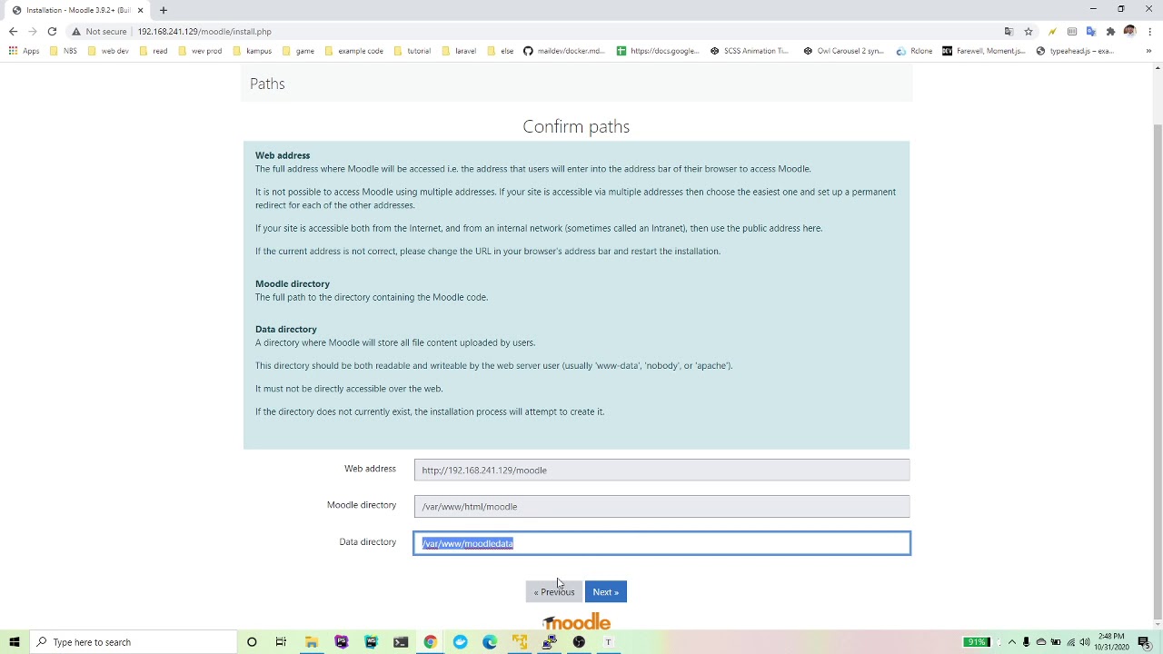
Task: Open the Owl Carousel 2 bookmark
Action: tap(844, 51)
